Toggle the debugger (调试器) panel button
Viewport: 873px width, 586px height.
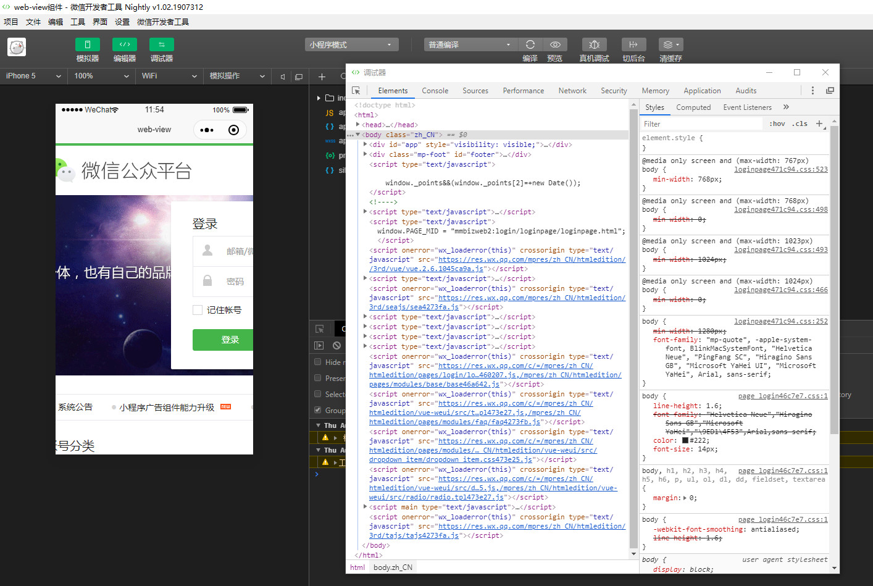(162, 44)
